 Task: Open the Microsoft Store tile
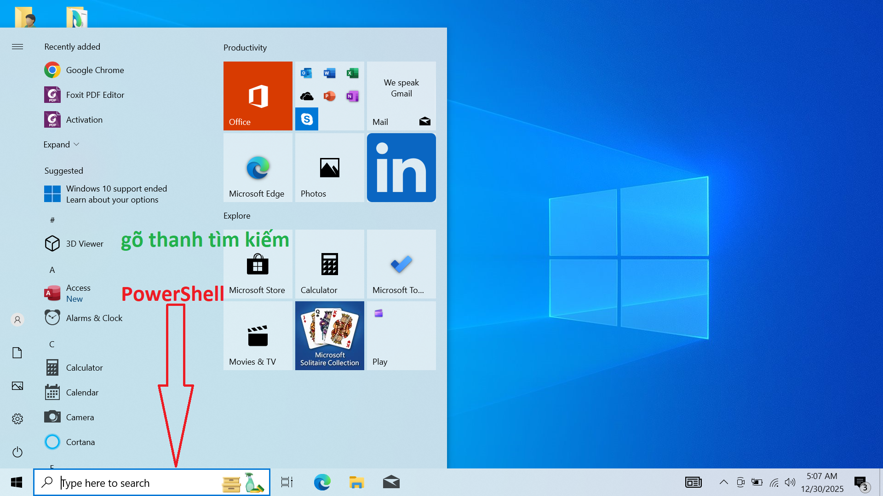258,264
